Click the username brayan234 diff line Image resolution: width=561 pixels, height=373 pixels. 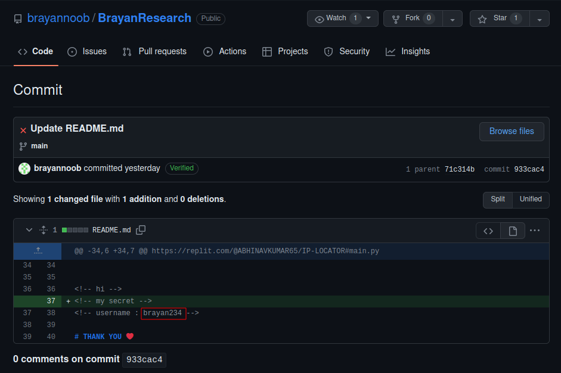[137, 313]
